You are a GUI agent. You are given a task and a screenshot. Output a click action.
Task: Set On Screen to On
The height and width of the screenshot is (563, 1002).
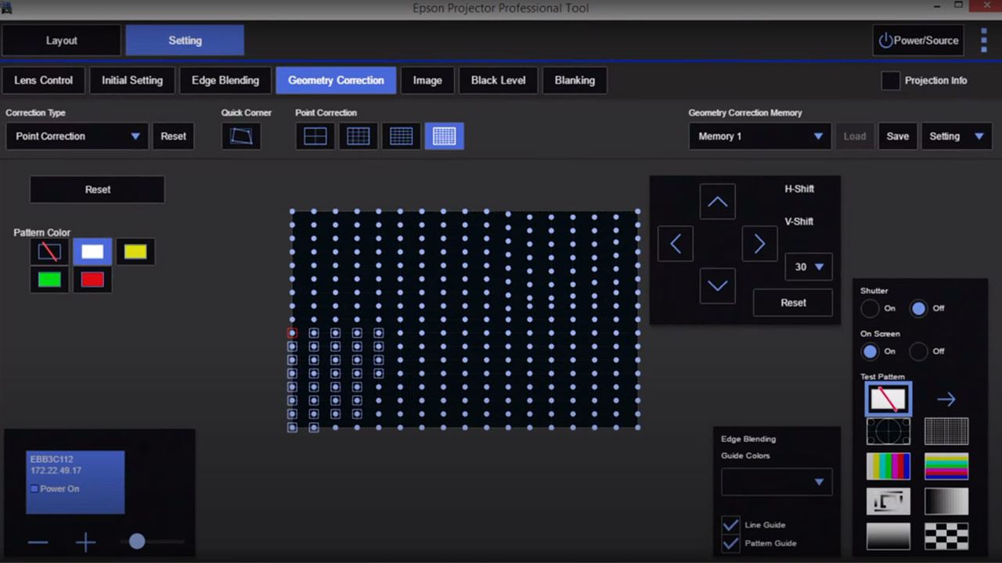(870, 351)
